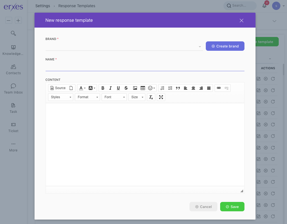Viewport: 287px width, 224px height.
Task: Focus the Name input field
Action: click(x=145, y=67)
